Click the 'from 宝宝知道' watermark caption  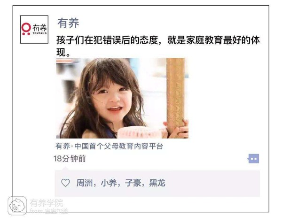click(x=49, y=211)
